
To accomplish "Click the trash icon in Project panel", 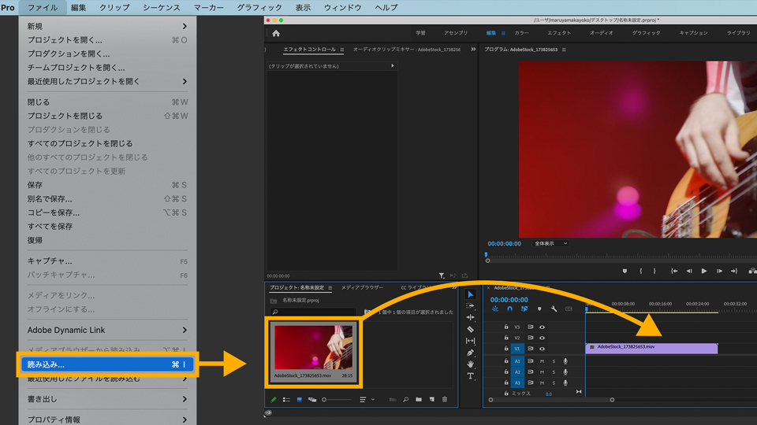I will coord(445,400).
